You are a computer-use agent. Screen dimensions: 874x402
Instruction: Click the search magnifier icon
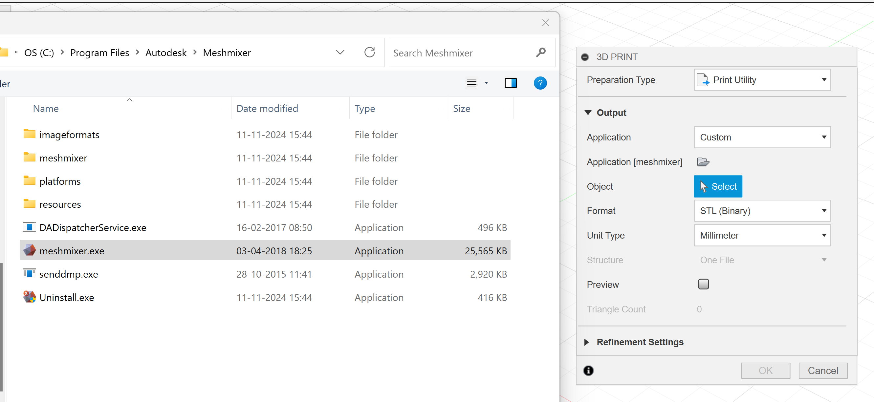point(541,53)
